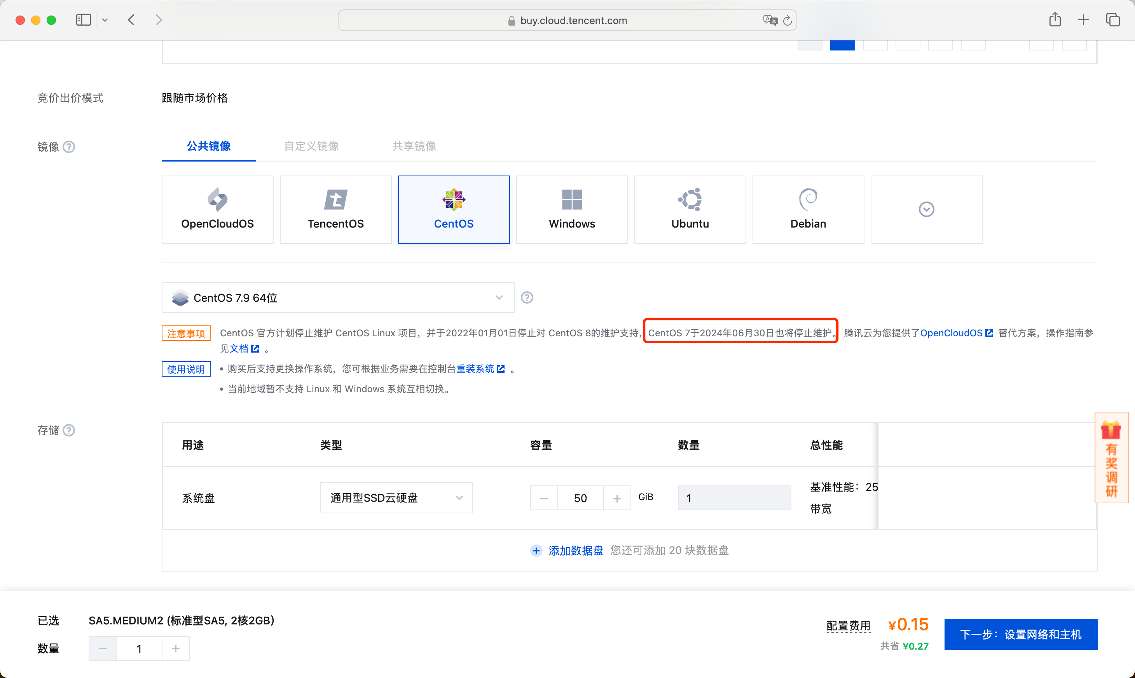1135x678 pixels.
Task: Open the OpenCloudOS alternative link
Action: click(956, 333)
